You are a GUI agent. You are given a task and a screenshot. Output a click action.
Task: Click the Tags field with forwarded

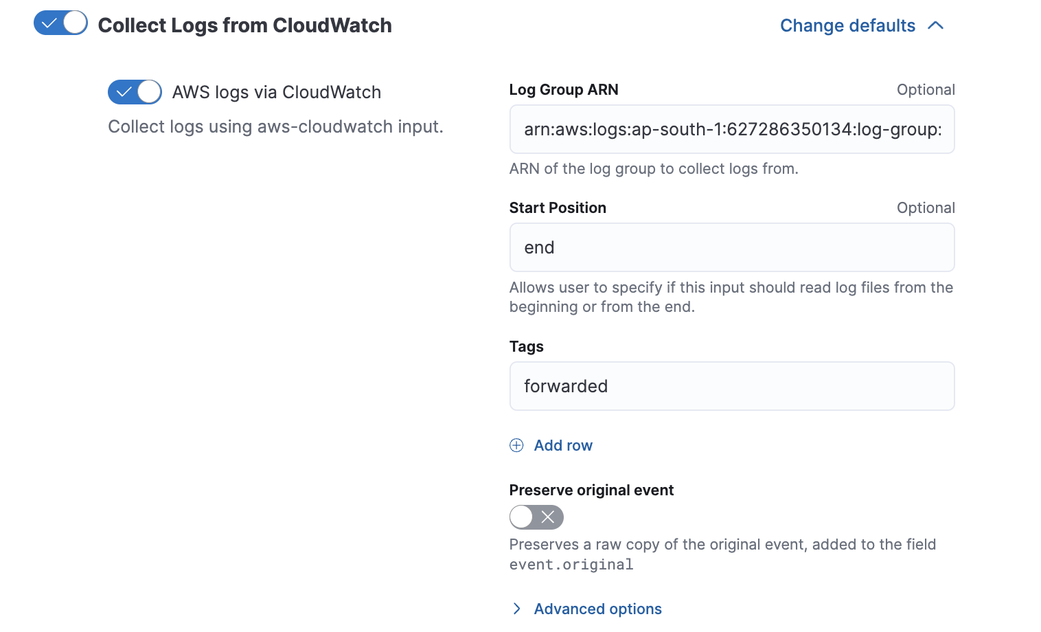coord(732,386)
